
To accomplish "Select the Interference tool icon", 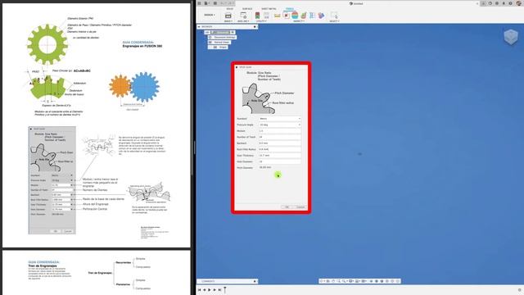I will click(x=286, y=16).
